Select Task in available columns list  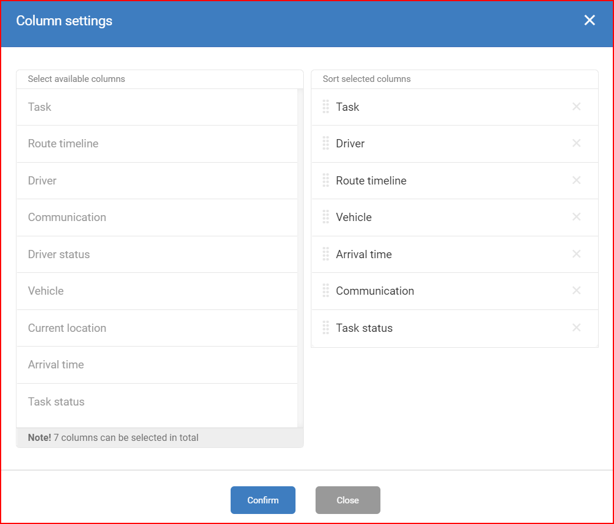[x=157, y=107]
